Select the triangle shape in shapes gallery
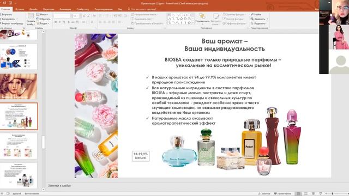The height and width of the screenshot is (196, 349). pyautogui.click(x=170, y=19)
